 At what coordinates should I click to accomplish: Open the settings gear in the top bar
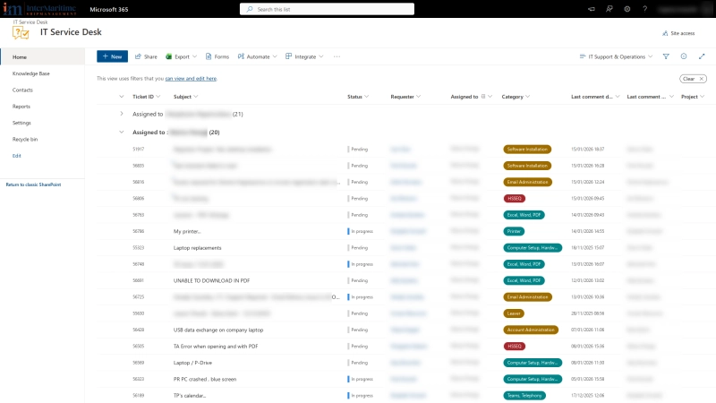[x=627, y=9]
